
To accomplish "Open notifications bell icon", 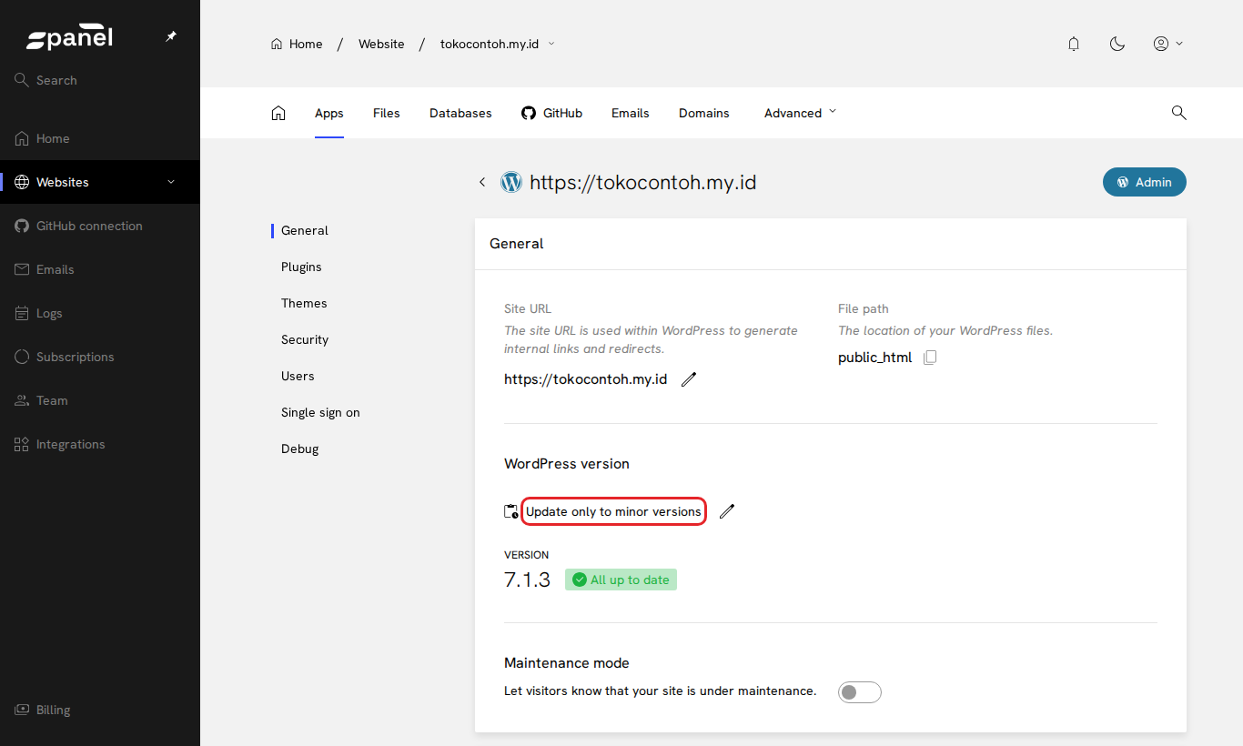I will coord(1074,44).
